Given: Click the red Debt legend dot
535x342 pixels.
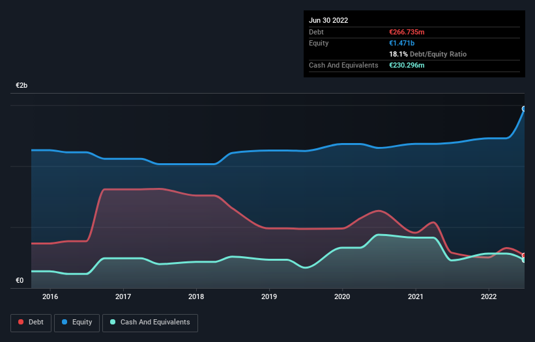Looking at the screenshot, I should (21, 322).
